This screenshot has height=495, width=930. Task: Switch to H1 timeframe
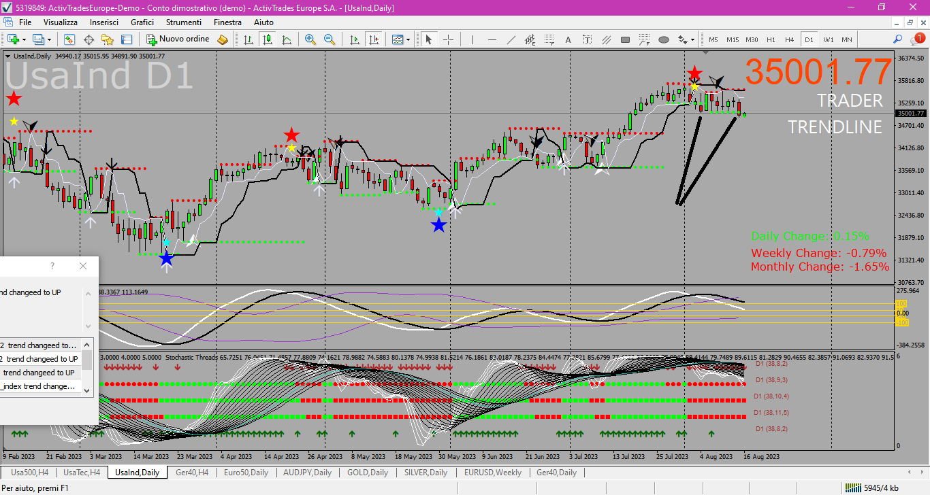click(x=771, y=39)
